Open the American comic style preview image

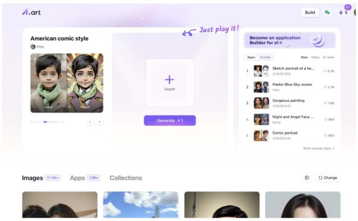click(67, 83)
